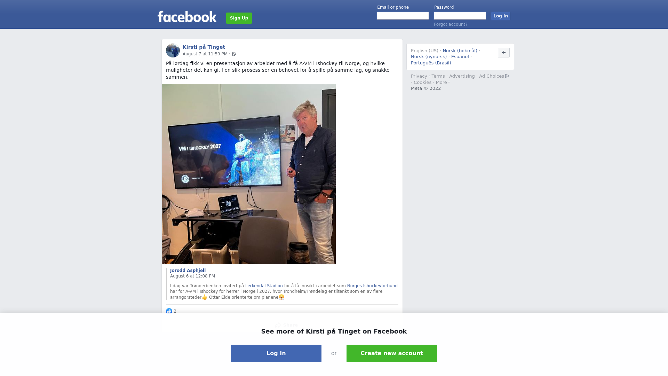Open the Norges Ishockeyforbund link
This screenshot has height=376, width=668.
click(372, 286)
